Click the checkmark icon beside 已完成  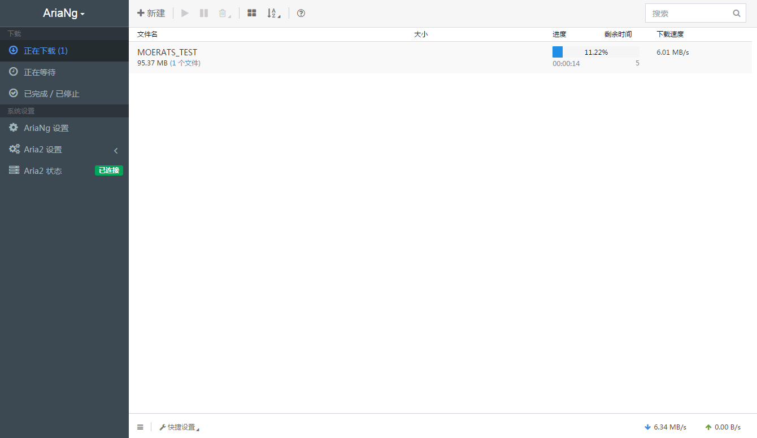point(13,93)
